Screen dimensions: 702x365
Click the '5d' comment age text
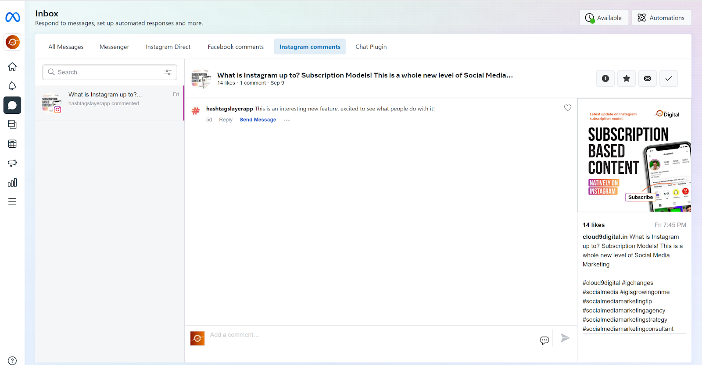tap(209, 120)
